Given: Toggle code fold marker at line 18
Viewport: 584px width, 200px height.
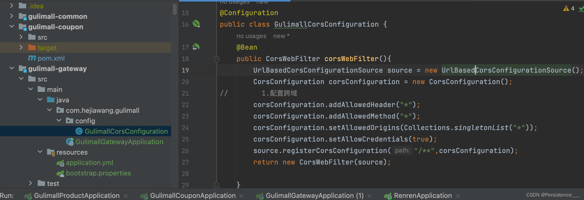Looking at the screenshot, I should pos(217,59).
